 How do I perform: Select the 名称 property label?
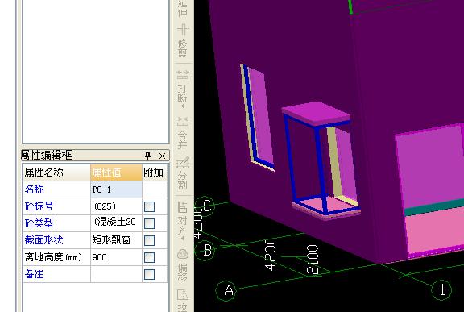tap(35, 189)
